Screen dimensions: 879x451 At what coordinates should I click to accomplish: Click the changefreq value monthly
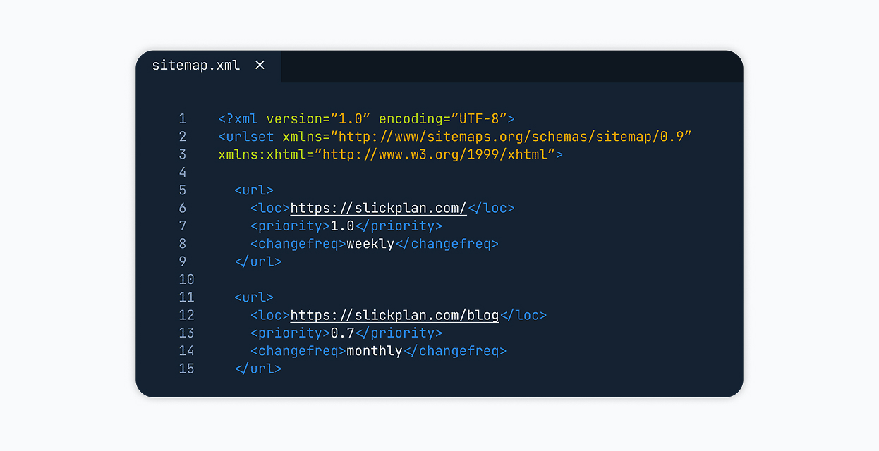click(x=374, y=351)
